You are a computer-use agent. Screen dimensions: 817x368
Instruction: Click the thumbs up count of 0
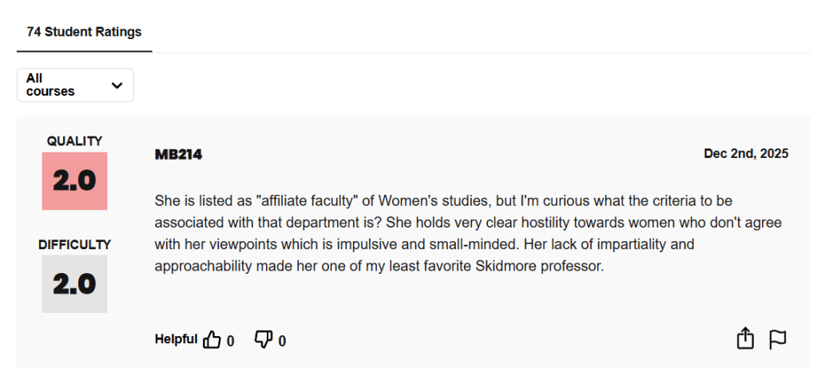tap(231, 341)
